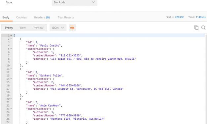Select the Pretty view mode
207x124 pixels.
tap(9, 28)
